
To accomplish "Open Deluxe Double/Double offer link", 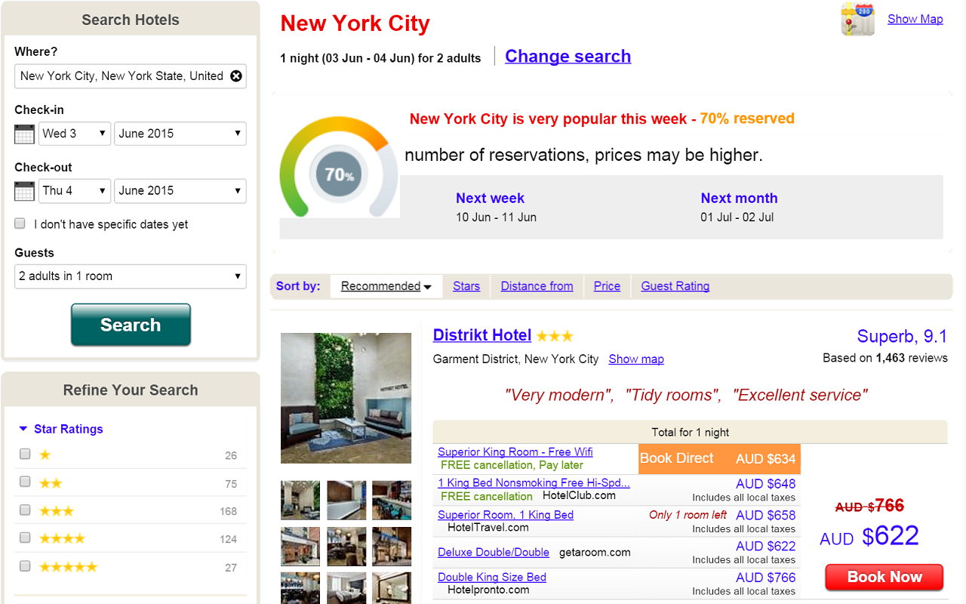I will [x=495, y=553].
